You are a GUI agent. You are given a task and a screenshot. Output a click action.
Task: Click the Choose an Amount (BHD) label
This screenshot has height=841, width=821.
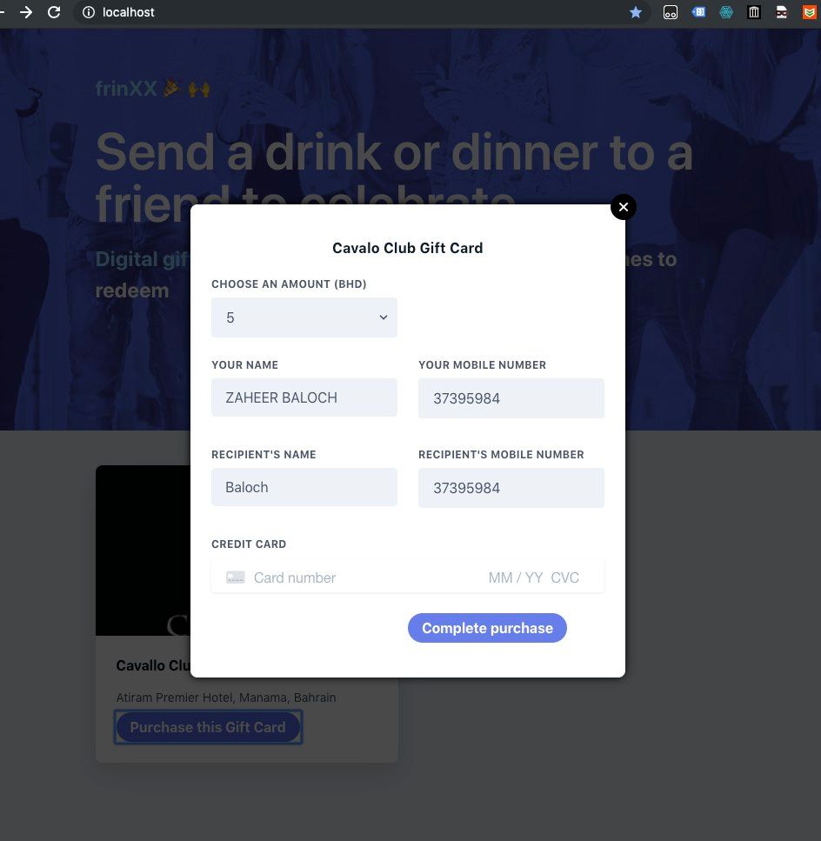pos(289,284)
